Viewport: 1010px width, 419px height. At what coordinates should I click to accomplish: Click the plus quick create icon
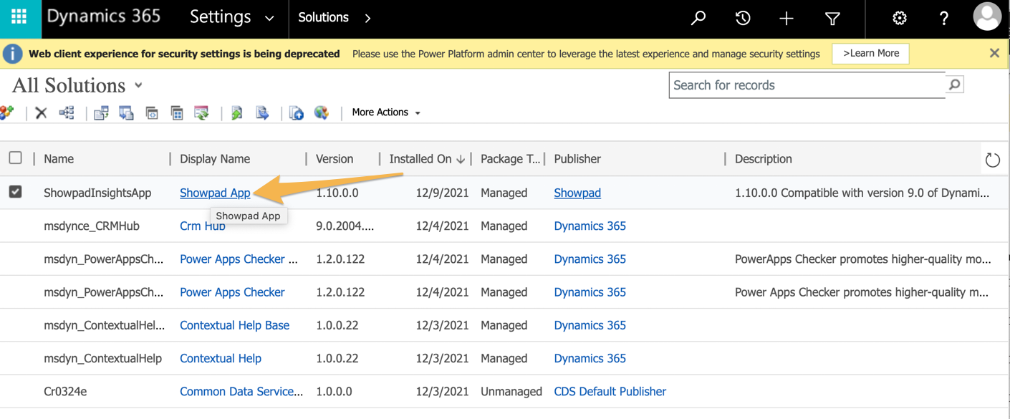[787, 19]
